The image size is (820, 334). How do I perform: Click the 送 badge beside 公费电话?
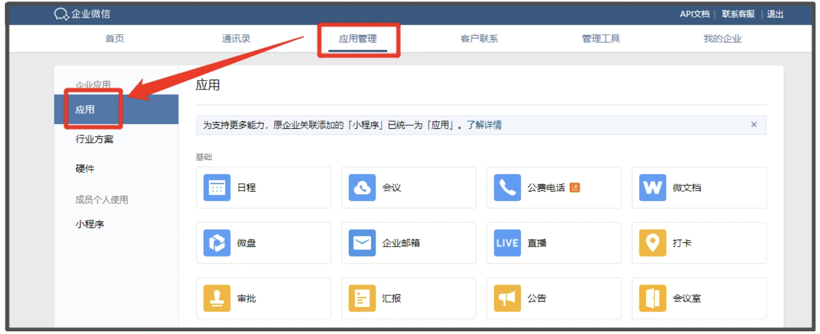pos(574,187)
